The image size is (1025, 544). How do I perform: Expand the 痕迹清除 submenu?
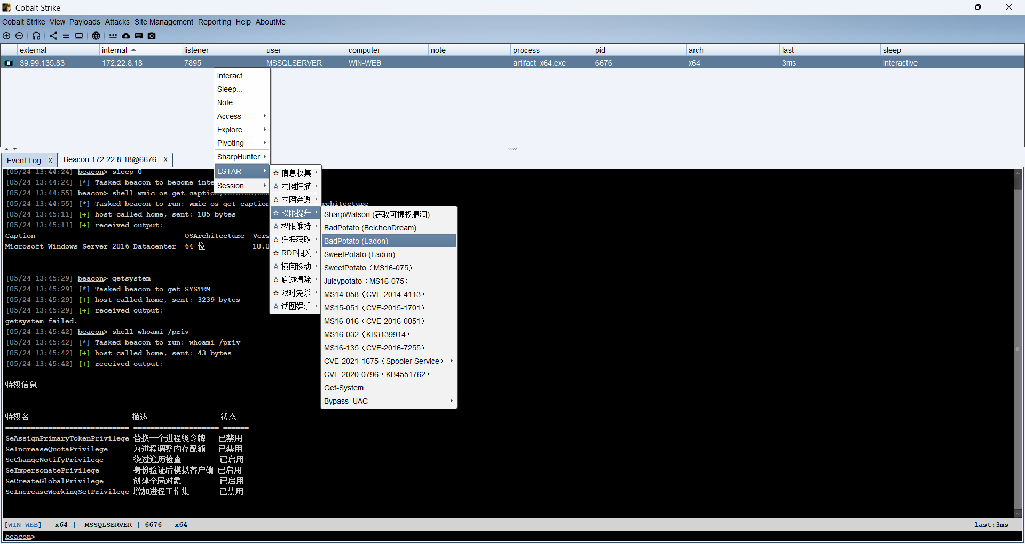pos(295,279)
